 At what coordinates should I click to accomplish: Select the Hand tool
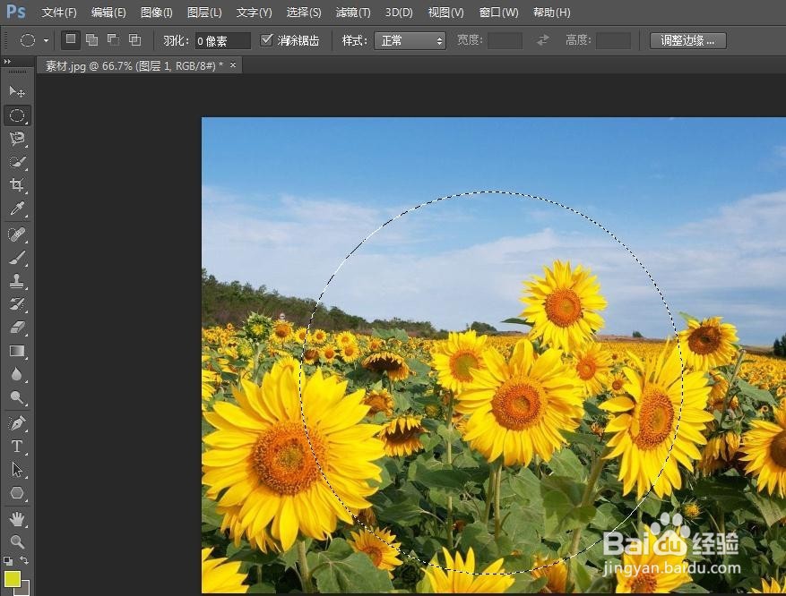tap(16, 519)
